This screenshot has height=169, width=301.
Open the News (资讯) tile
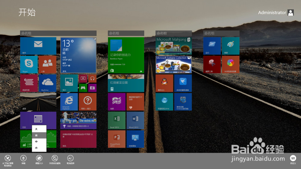click(78, 139)
